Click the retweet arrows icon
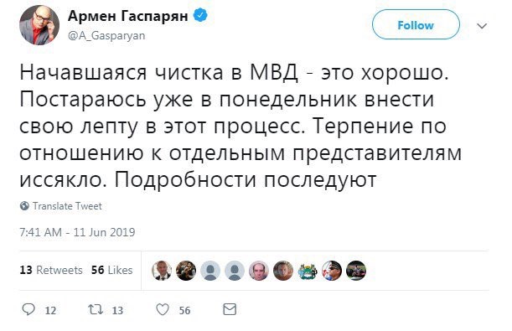Screen dimensions: 512x331 pyautogui.click(x=96, y=309)
